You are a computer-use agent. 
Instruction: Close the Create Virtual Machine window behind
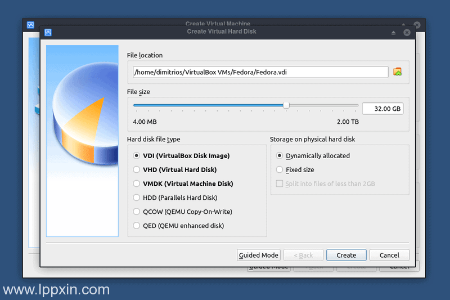(417, 25)
